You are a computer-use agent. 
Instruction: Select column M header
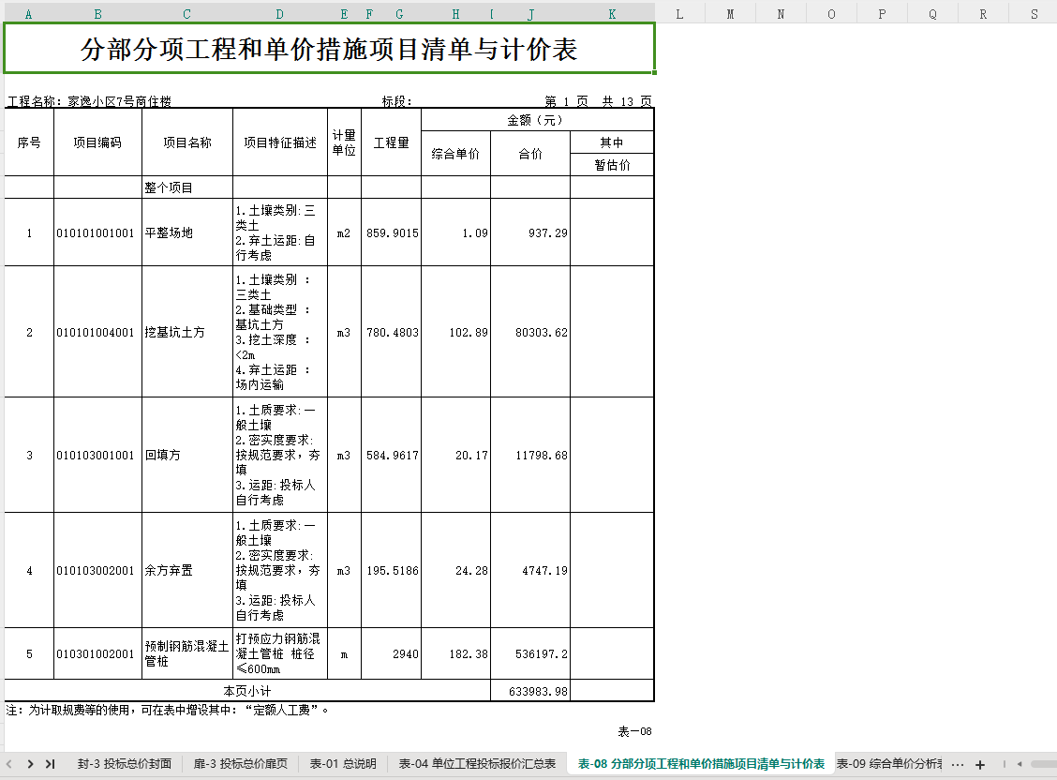click(x=730, y=14)
